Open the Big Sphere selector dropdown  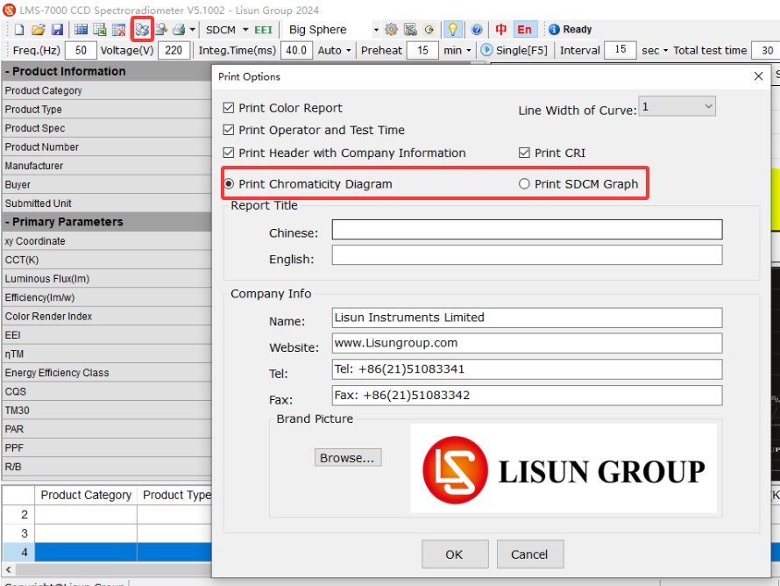[376, 30]
